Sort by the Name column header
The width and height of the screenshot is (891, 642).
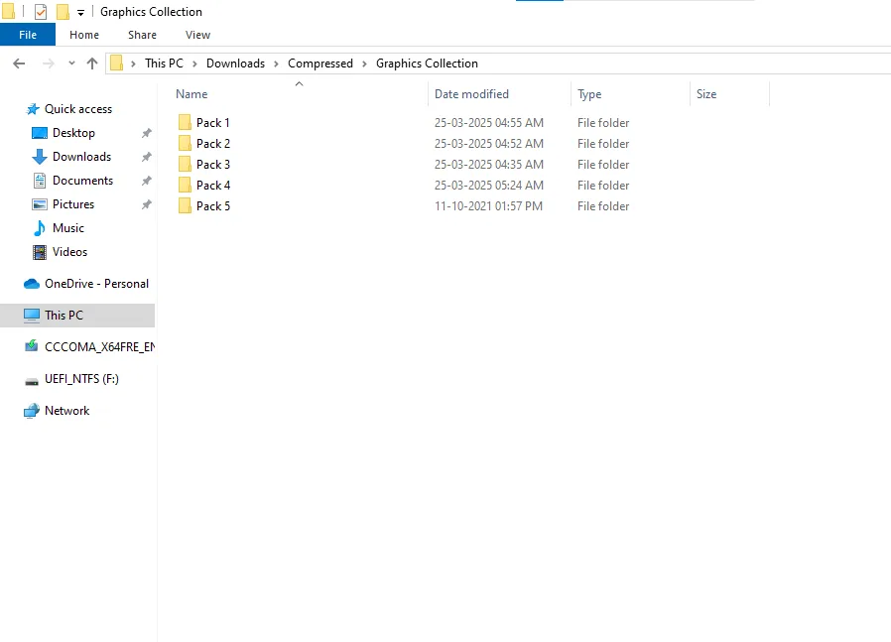coord(191,94)
